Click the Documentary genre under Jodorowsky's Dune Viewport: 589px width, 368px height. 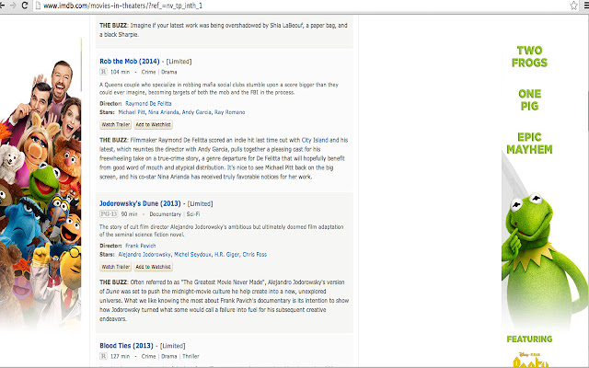[x=166, y=214]
